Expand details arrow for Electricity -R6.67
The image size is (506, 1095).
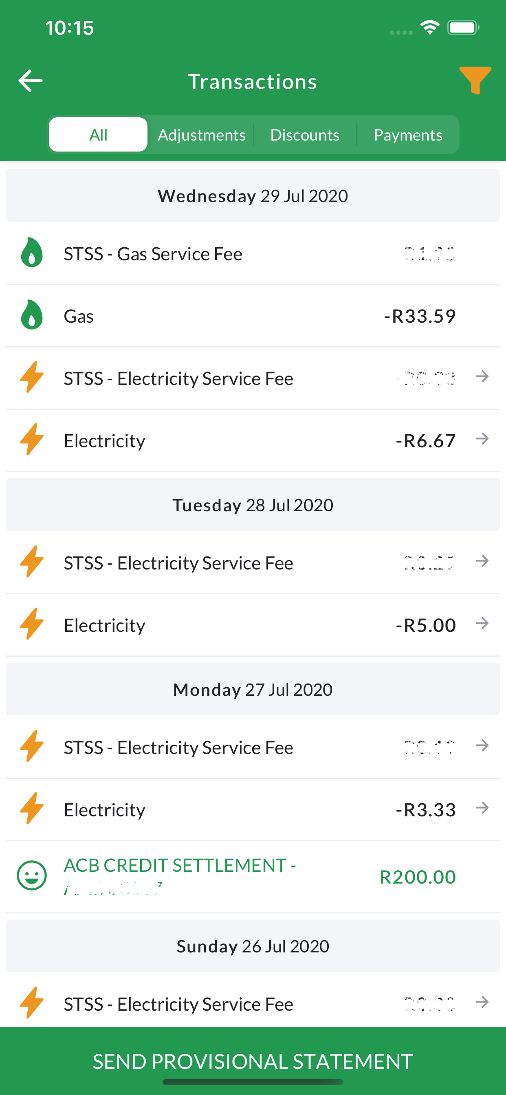(x=482, y=439)
